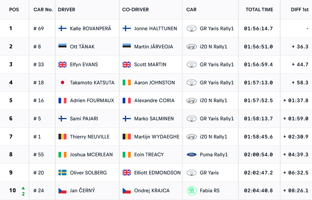
Task: Click the Belgium flag beside Martijn WYDAEGHE
Action: (x=126, y=137)
